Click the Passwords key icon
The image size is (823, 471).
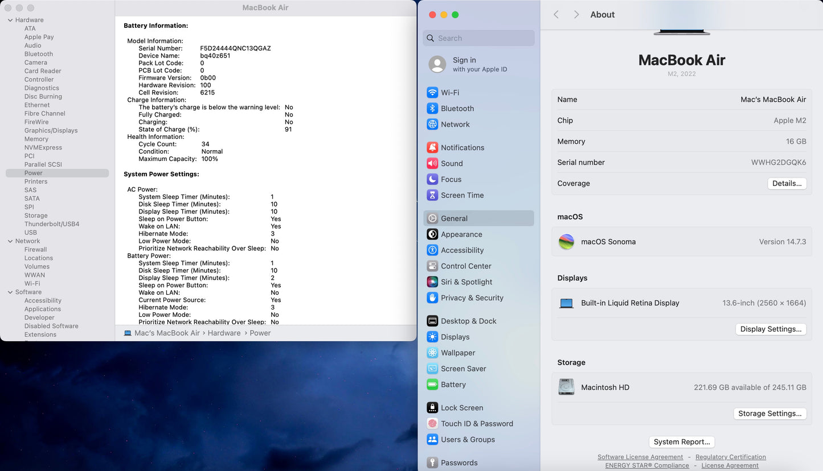[432, 463]
